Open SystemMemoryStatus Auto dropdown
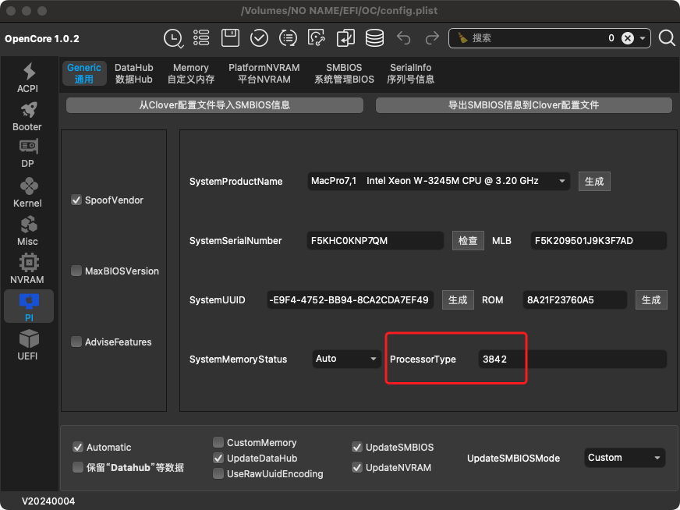 346,359
